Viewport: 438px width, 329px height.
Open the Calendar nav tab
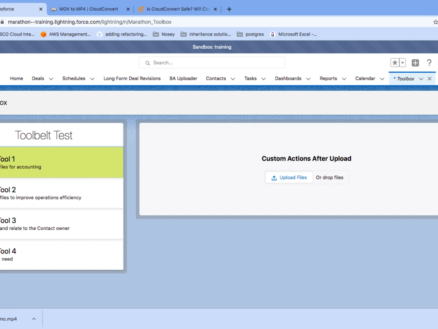point(365,79)
